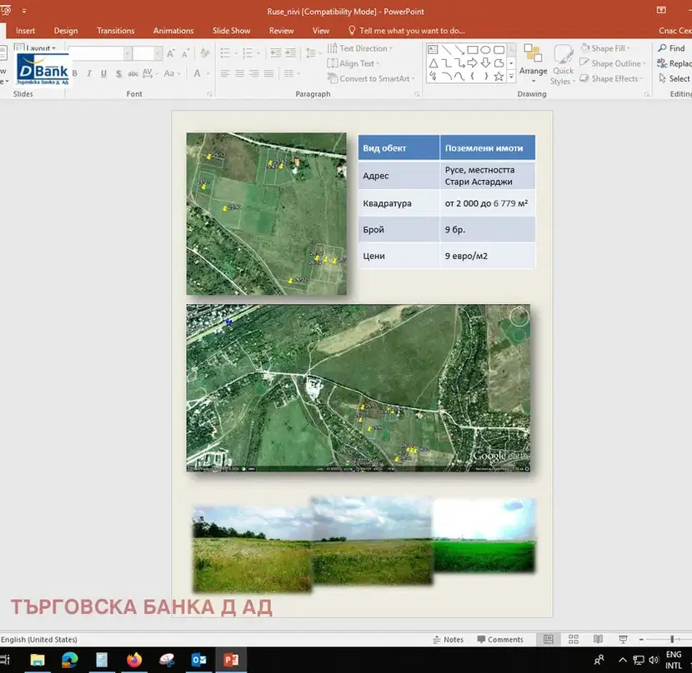The image size is (692, 673).
Task: Open the Design ribbon tab
Action: click(66, 31)
